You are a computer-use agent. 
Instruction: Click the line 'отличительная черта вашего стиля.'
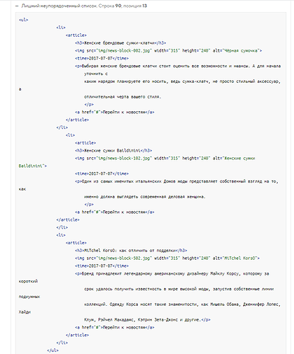tap(122, 97)
